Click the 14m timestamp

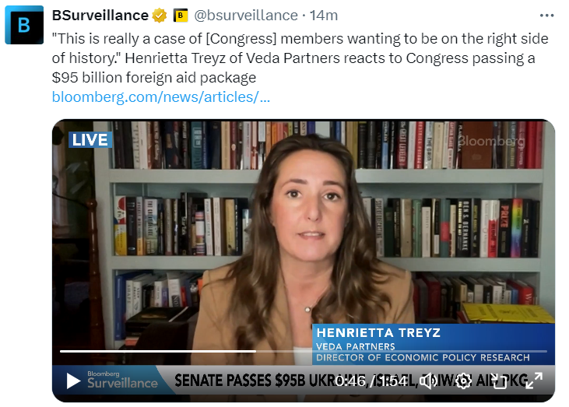click(324, 16)
